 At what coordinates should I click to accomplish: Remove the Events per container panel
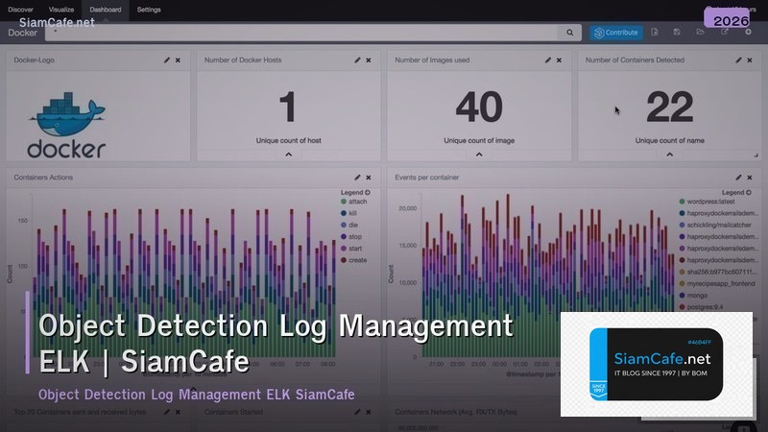pyautogui.click(x=750, y=178)
